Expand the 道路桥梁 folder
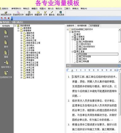121x133 pixels. point(21,33)
